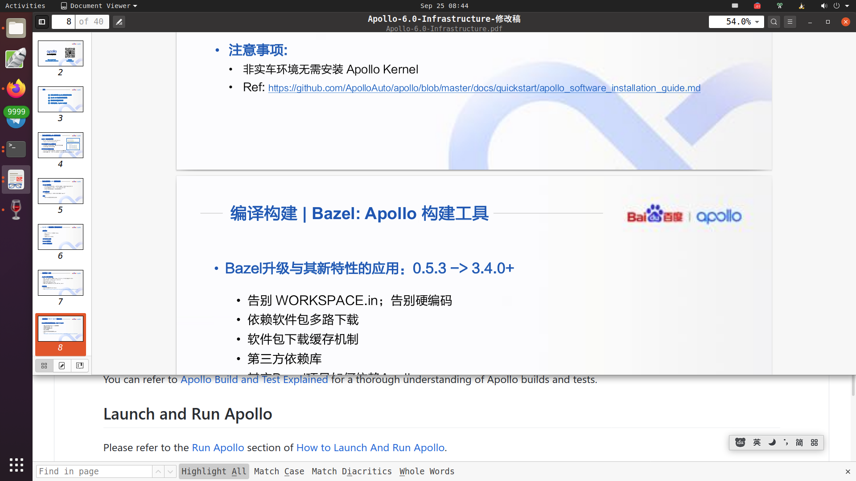Open search in Document Viewer toolbar
Viewport: 856px width, 481px height.
click(774, 22)
